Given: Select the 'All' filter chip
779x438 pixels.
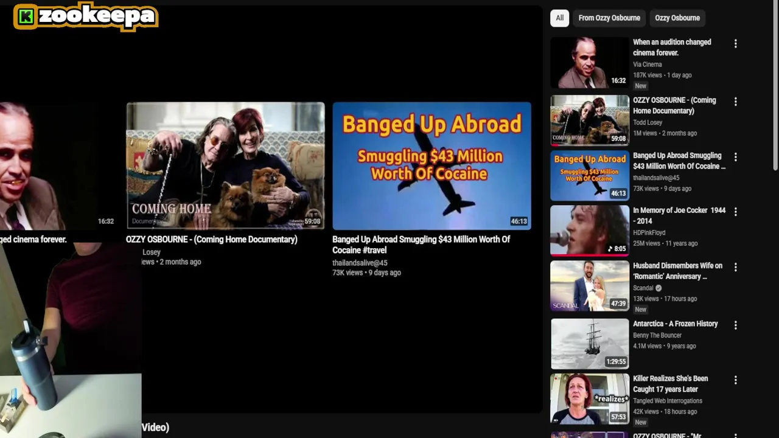Looking at the screenshot, I should (559, 18).
